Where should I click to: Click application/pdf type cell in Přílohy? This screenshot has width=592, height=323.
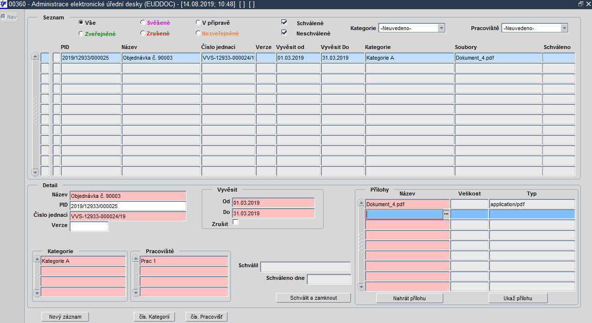[532, 204]
